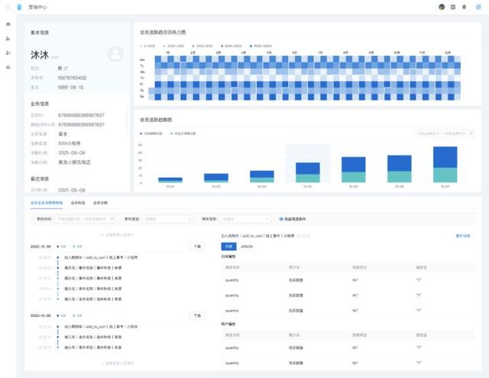The image size is (489, 378).
Task: Click the profile avatar placeholder beside 沐沐
Action: click(x=115, y=54)
